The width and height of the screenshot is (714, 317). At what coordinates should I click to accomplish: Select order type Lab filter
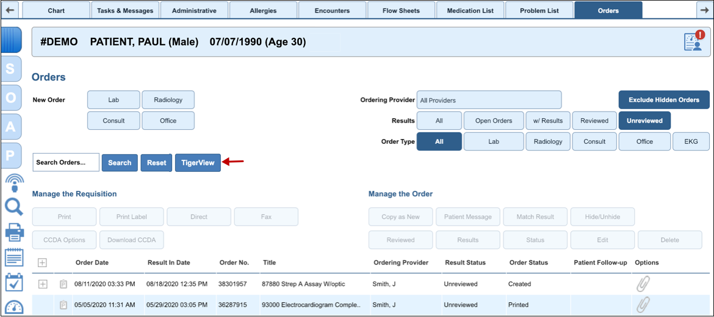pyautogui.click(x=494, y=141)
